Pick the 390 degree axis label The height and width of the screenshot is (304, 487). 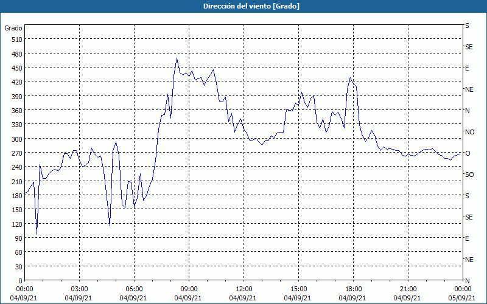tap(17, 97)
